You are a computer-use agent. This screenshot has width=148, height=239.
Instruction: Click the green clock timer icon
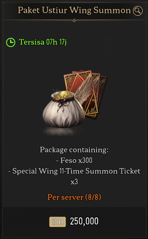coord(11,42)
